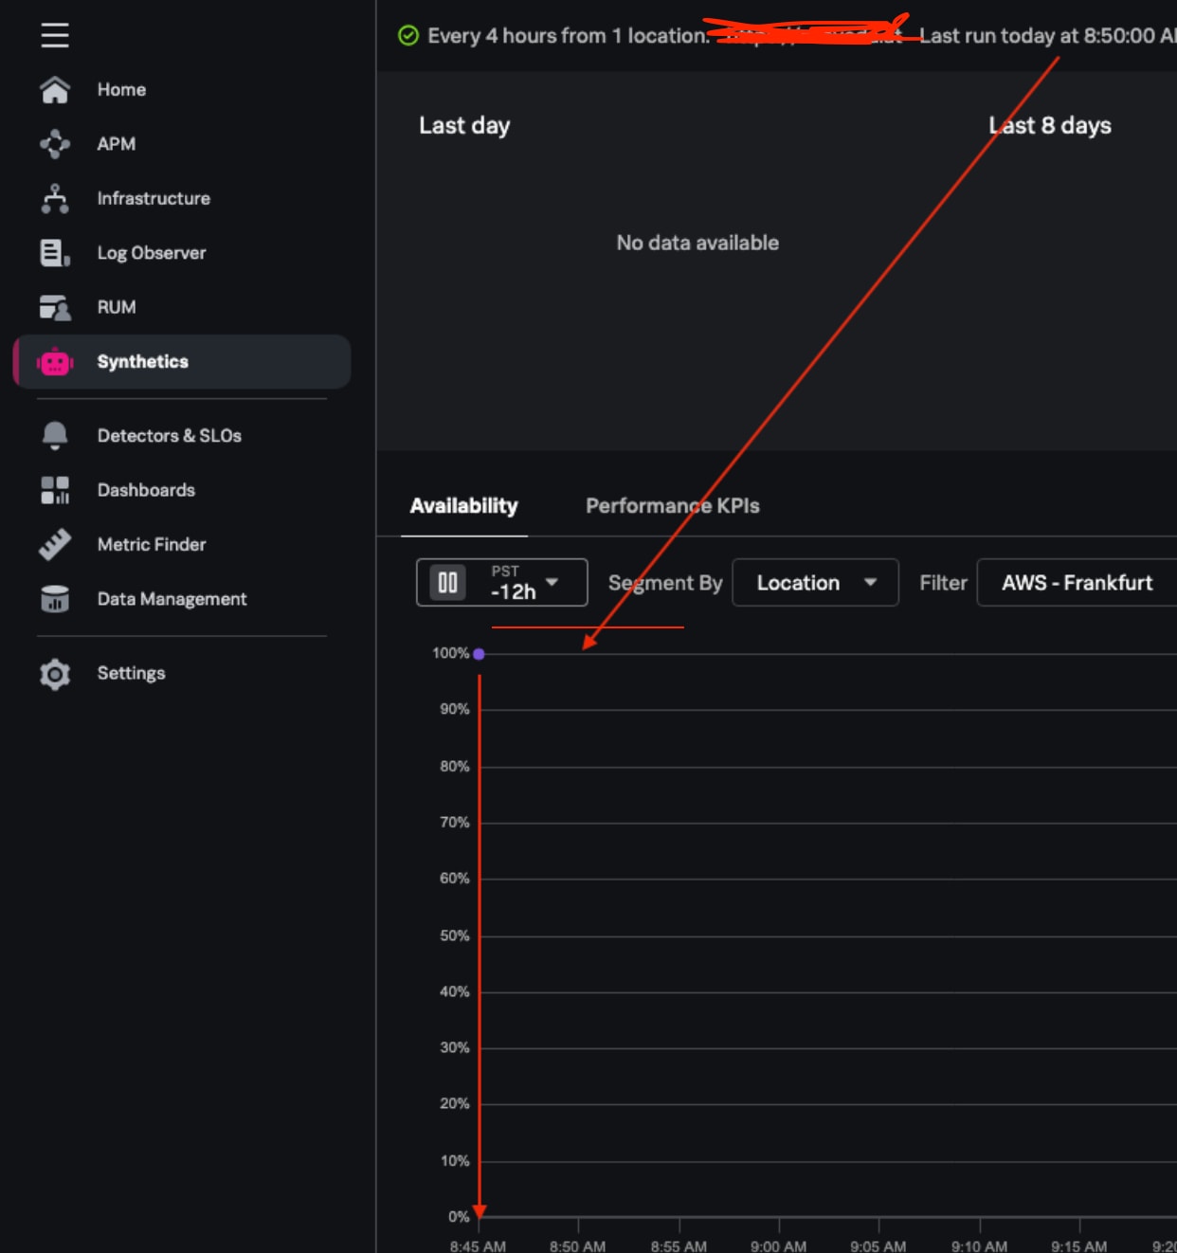Click the Settings gear icon
Image resolution: width=1177 pixels, height=1253 pixels.
tap(55, 674)
